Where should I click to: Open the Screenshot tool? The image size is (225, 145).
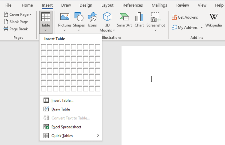point(156,22)
